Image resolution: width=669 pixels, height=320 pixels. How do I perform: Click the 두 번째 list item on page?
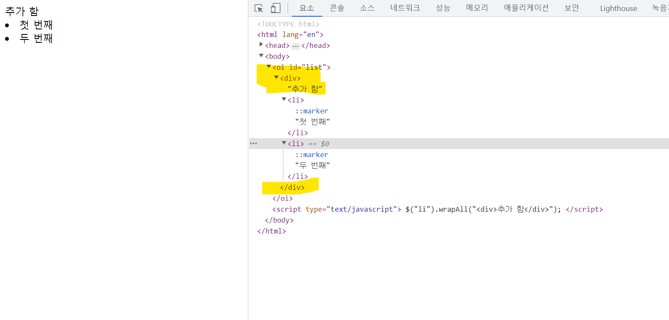coord(36,39)
